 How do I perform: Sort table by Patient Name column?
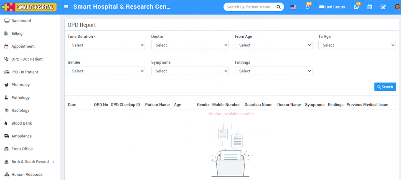(x=157, y=105)
